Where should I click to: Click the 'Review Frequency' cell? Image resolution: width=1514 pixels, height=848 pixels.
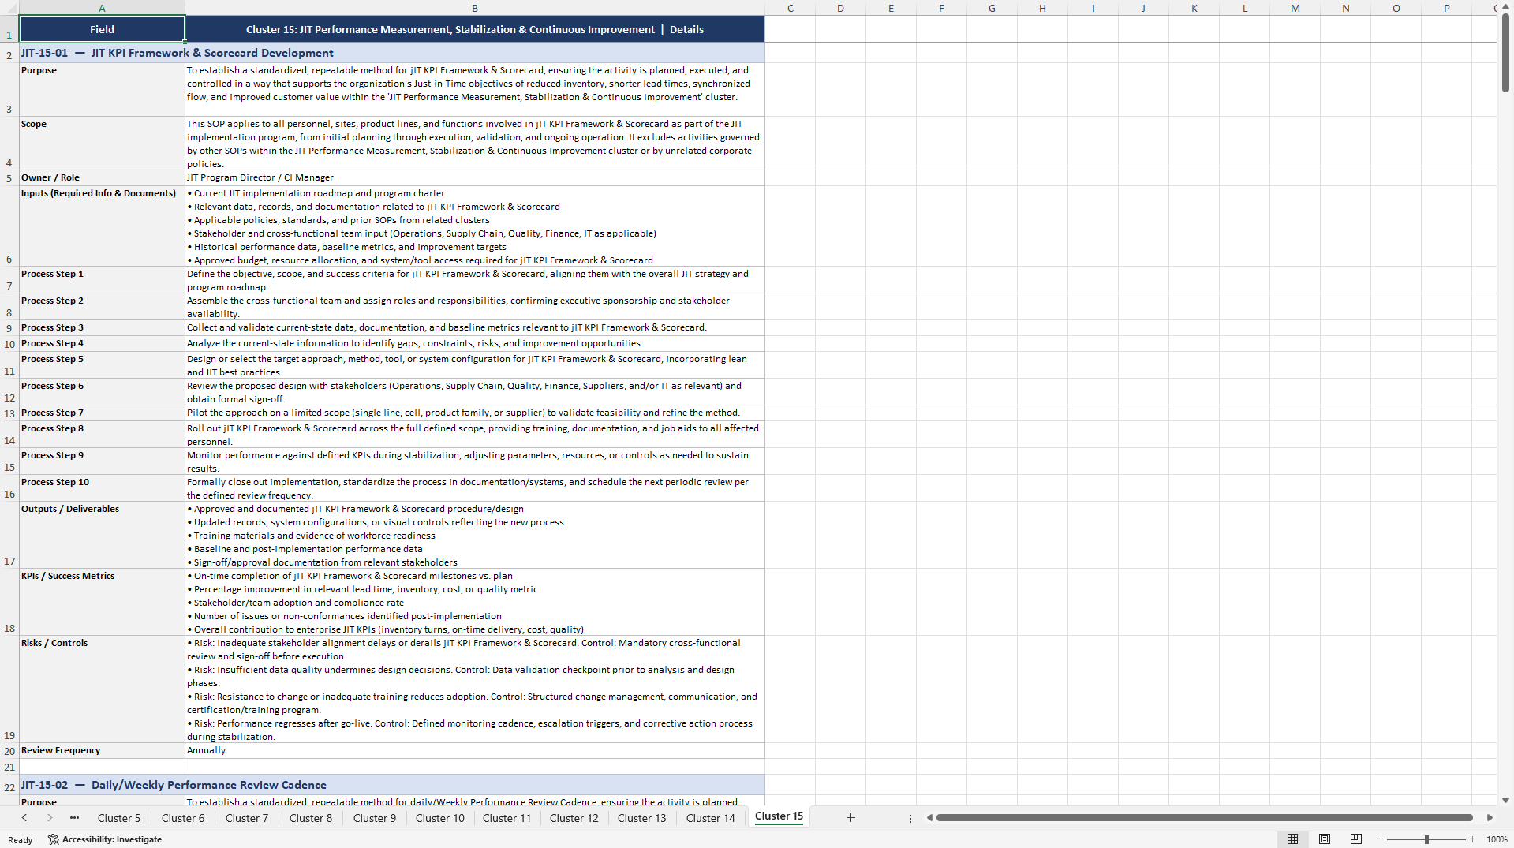click(102, 751)
